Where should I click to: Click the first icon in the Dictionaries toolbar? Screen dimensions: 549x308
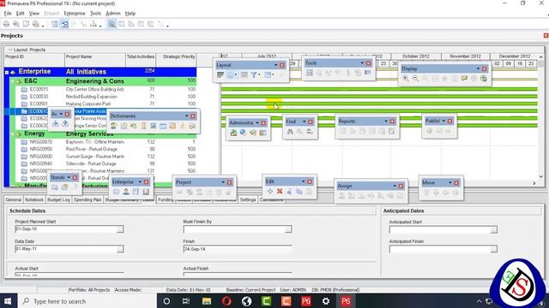[114, 126]
